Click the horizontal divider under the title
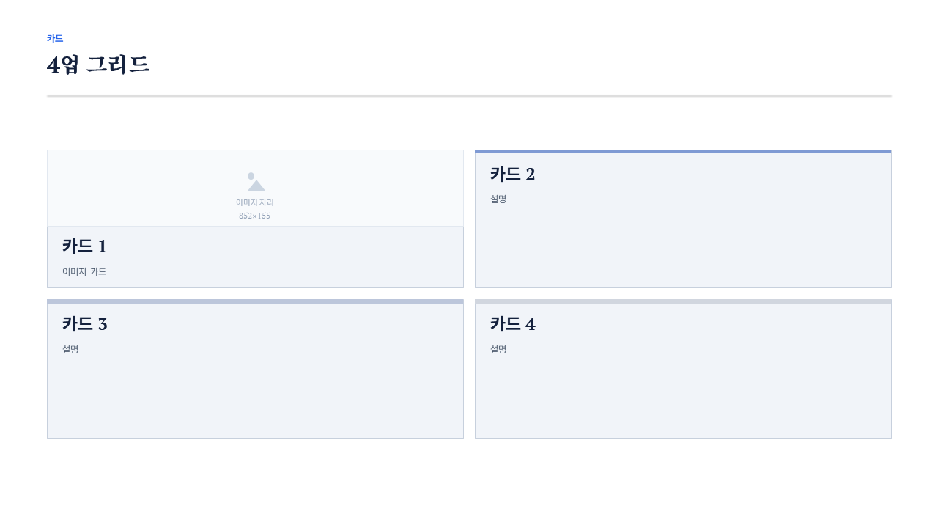 pyautogui.click(x=469, y=96)
